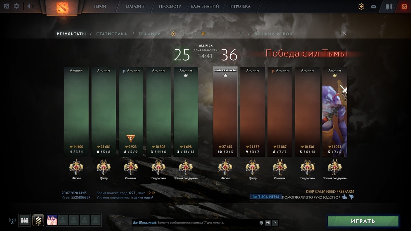Viewport: 411px width, 231px height.
Task: Switch to the Статистика tab
Action: point(112,34)
